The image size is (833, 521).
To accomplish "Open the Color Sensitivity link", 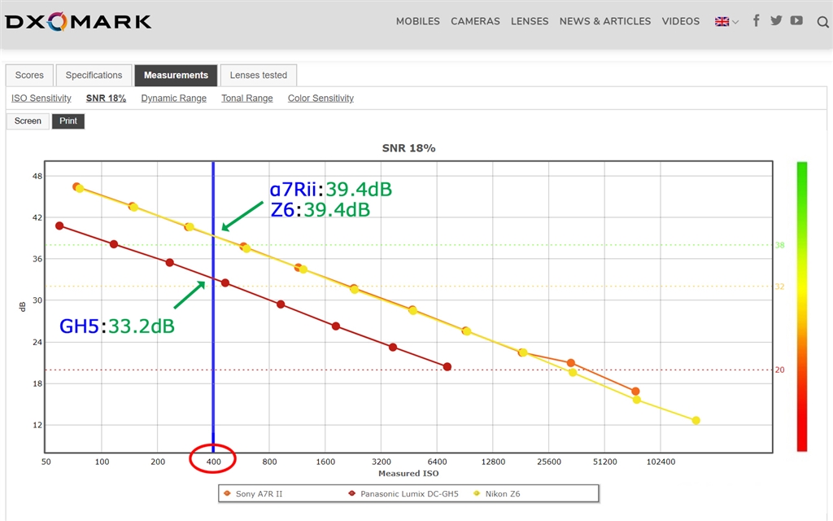I will tap(321, 99).
